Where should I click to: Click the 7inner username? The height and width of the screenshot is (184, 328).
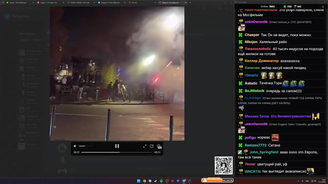point(250,164)
